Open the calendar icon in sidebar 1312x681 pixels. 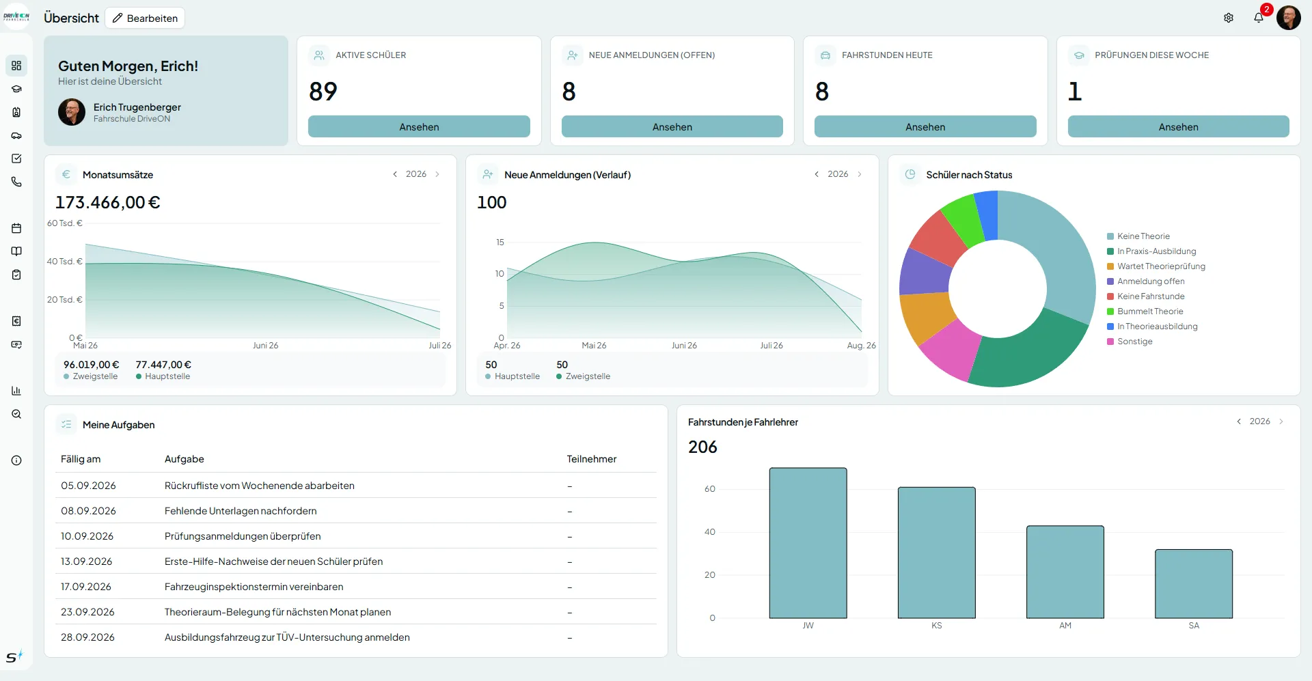click(16, 228)
